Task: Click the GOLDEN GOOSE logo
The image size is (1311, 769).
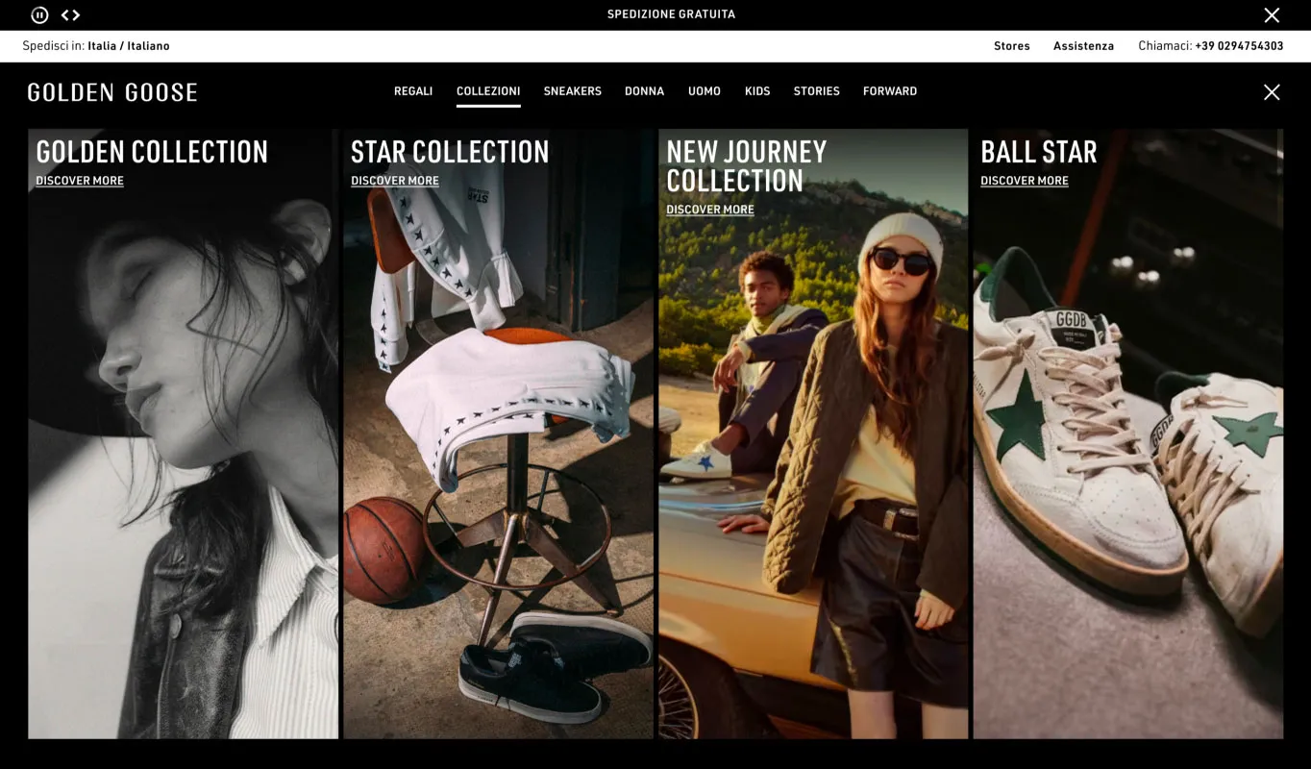Action: tap(112, 91)
